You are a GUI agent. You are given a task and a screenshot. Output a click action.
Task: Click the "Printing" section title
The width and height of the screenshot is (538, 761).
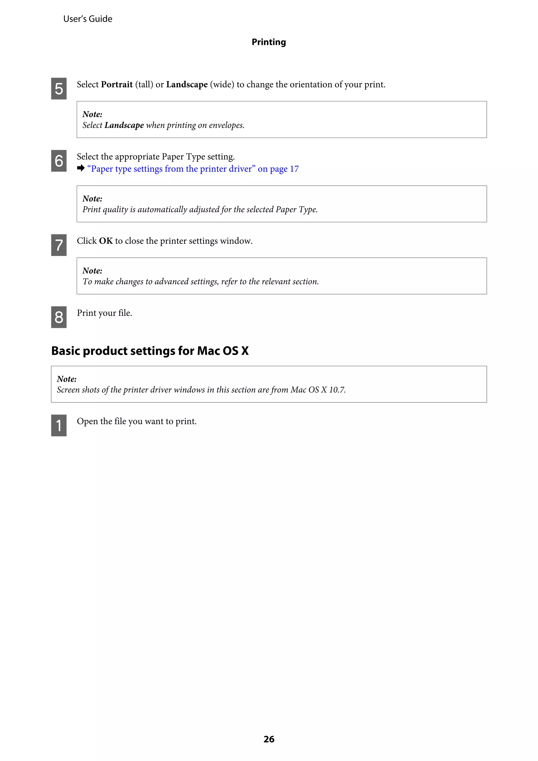click(268, 42)
